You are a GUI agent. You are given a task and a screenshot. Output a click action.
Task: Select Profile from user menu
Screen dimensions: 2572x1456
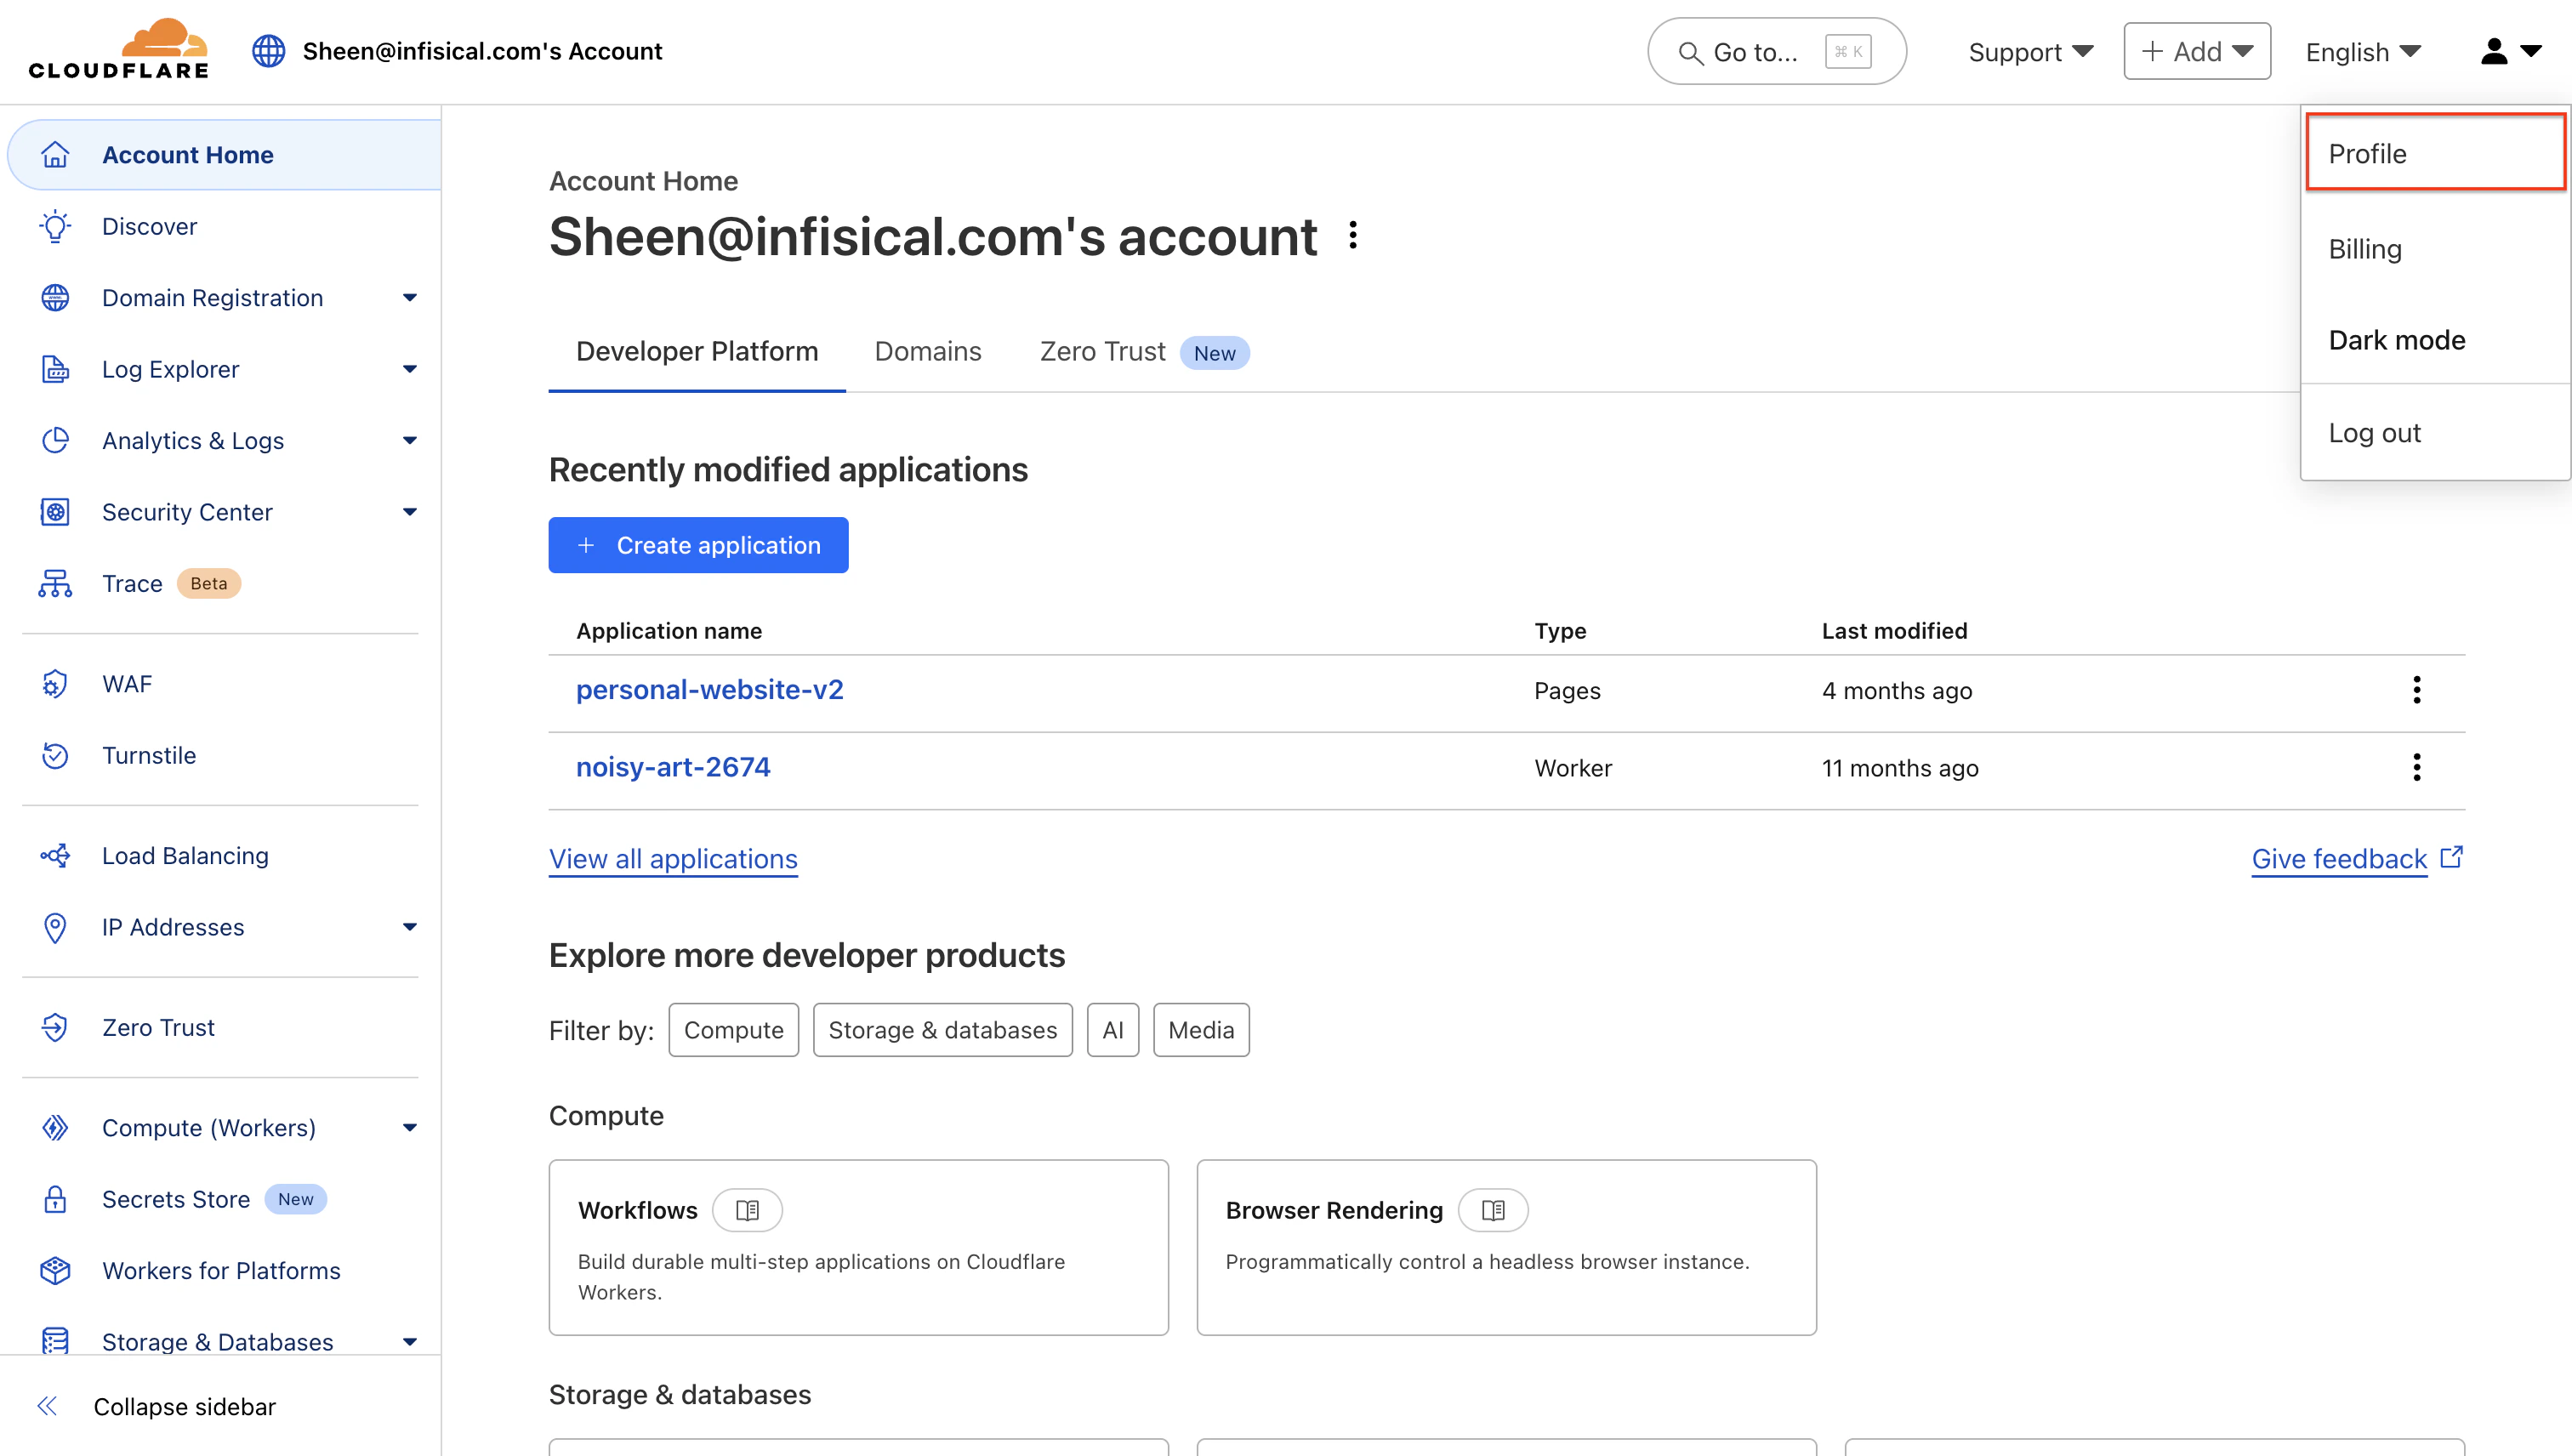tap(2436, 153)
